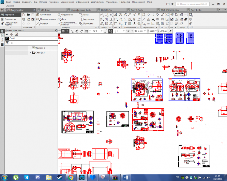Select the Фаска chamfer tool

pos(84,15)
